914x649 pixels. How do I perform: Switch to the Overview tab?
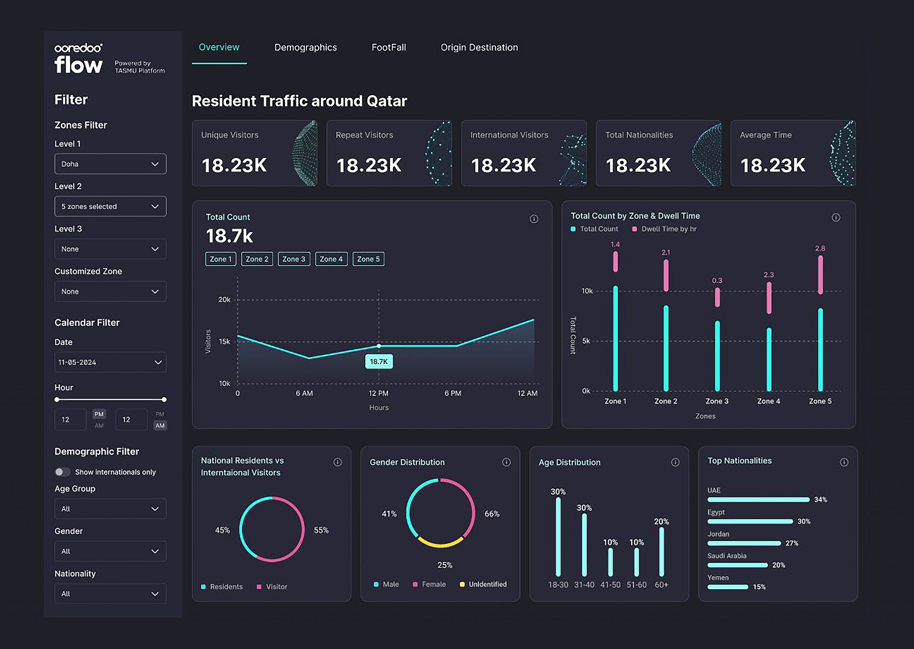[219, 47]
